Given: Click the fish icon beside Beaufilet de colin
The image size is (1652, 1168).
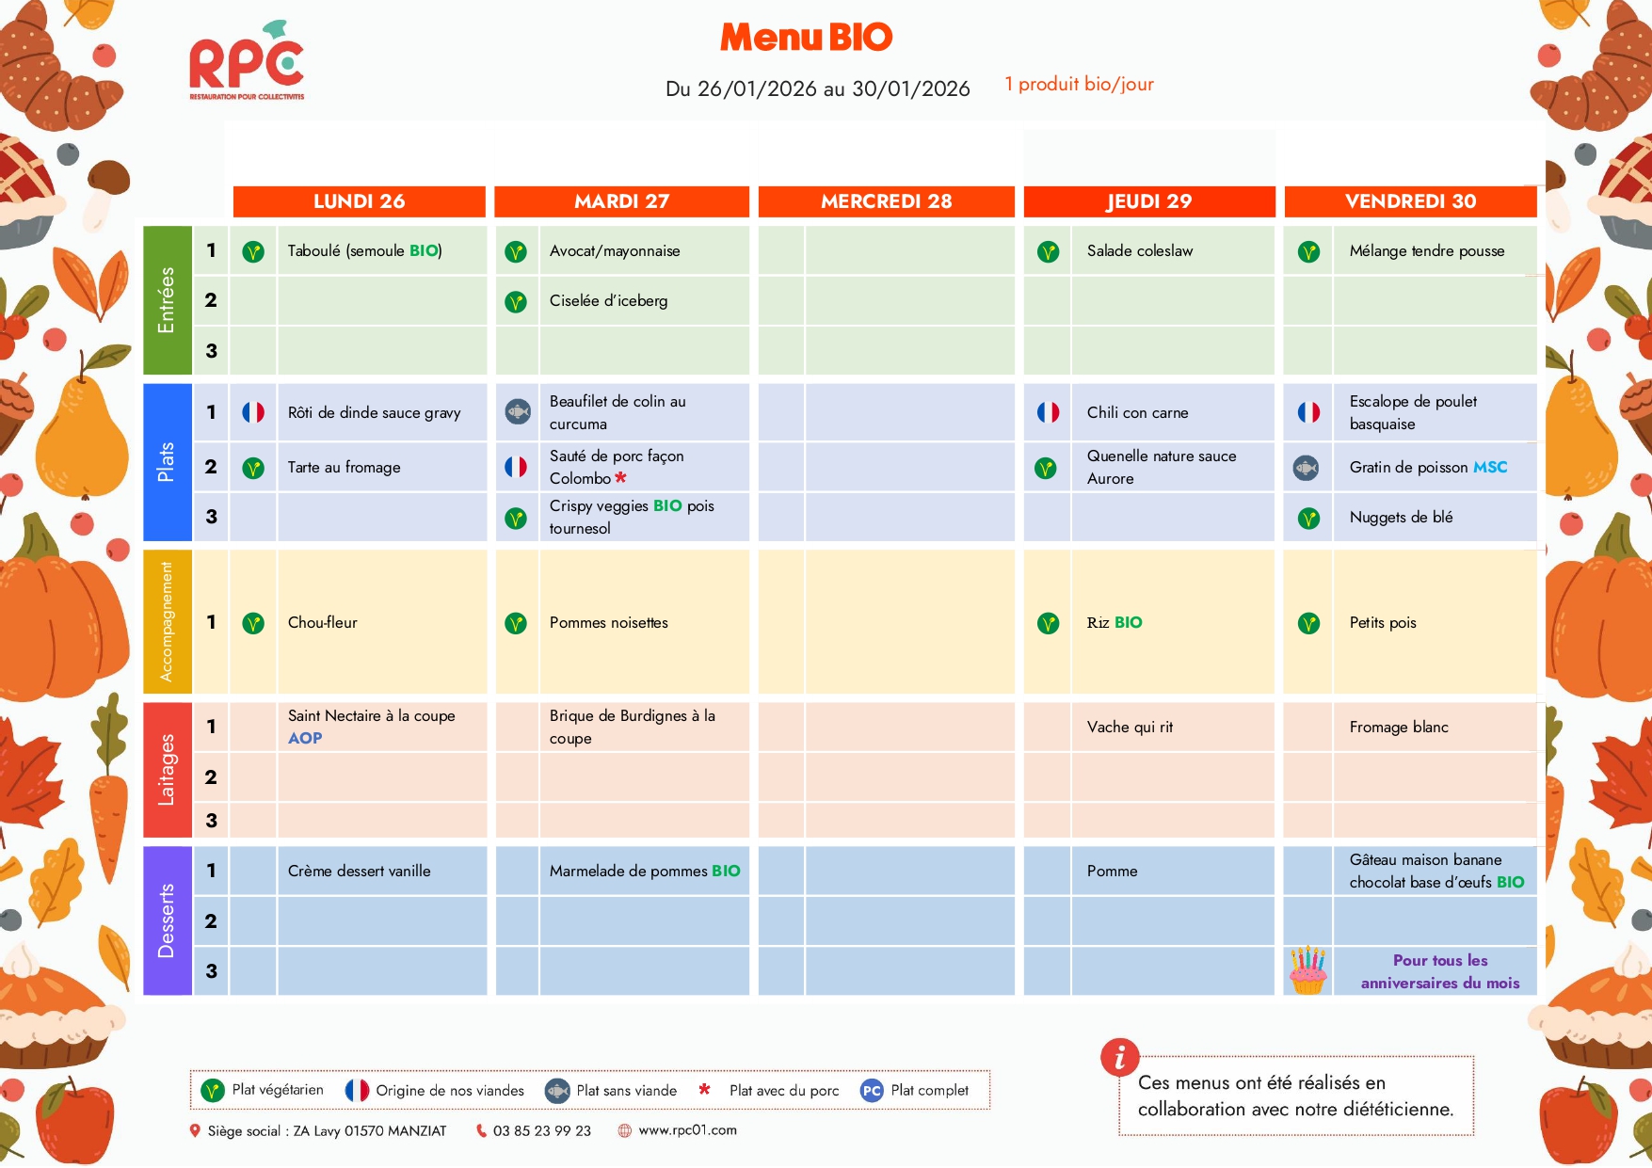Looking at the screenshot, I should pyautogui.click(x=517, y=412).
